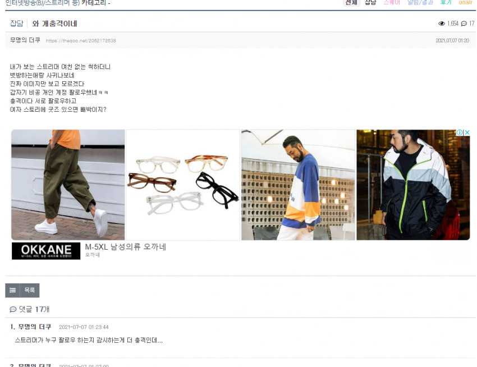
Task: Click the comment bubble icon beside 17
Action: point(464,24)
